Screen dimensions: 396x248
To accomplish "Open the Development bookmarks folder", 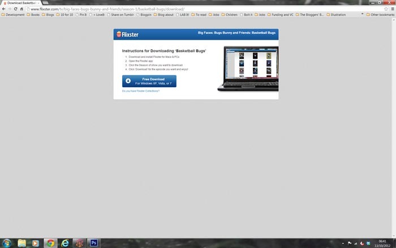I will tap(13, 15).
